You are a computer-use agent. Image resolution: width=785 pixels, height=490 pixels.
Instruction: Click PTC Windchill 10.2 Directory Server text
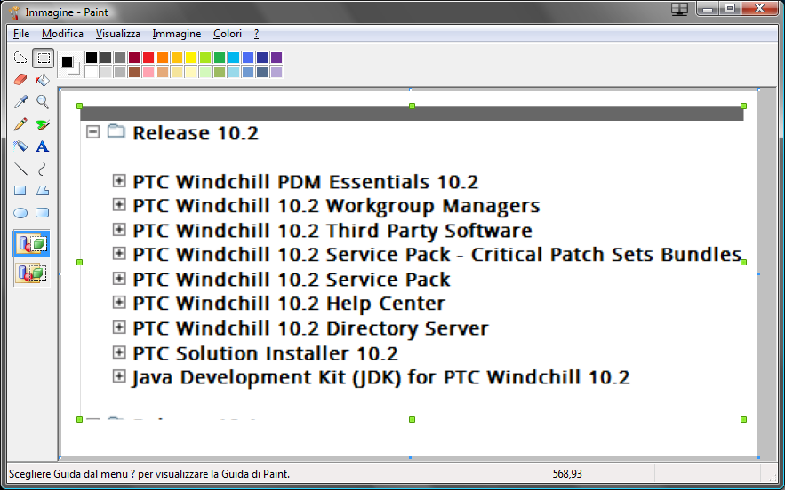[x=310, y=328]
